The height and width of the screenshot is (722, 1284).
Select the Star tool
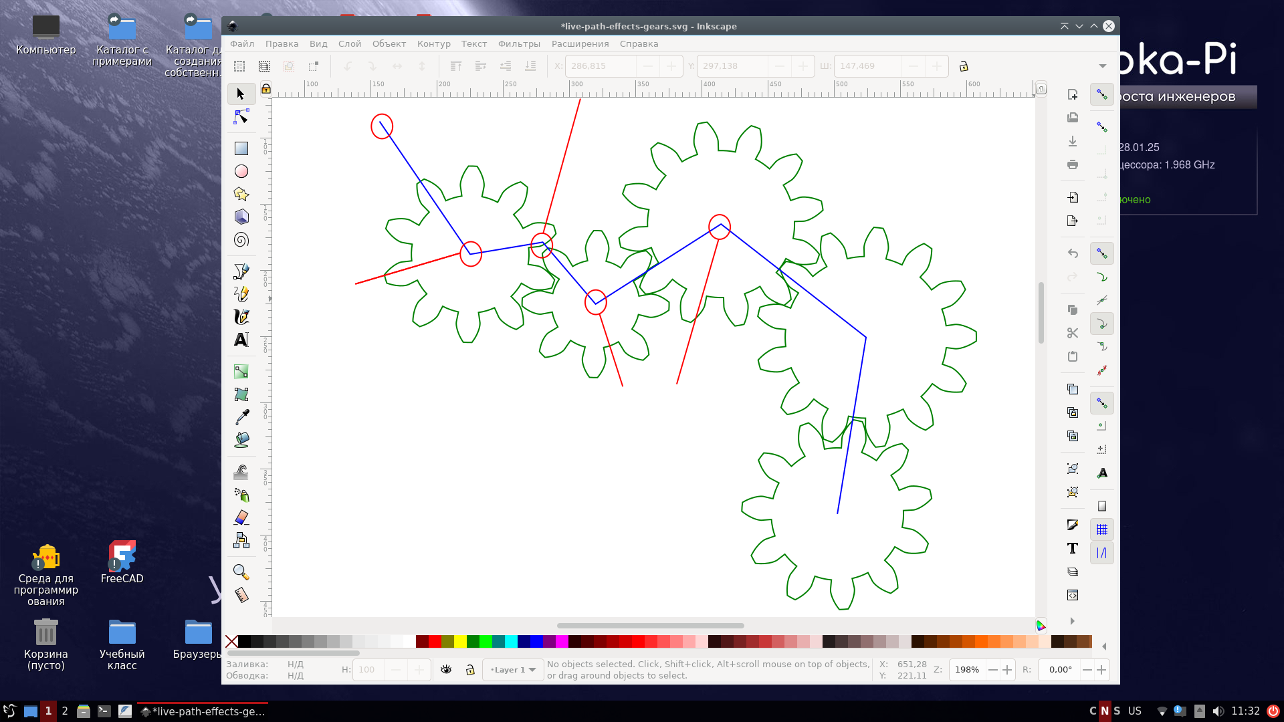click(241, 194)
